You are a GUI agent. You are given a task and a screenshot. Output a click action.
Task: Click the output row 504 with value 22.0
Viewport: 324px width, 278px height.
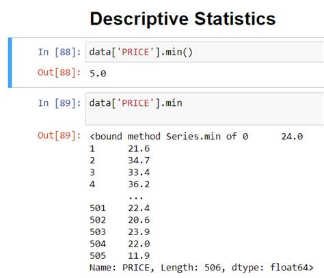pyautogui.click(x=120, y=244)
